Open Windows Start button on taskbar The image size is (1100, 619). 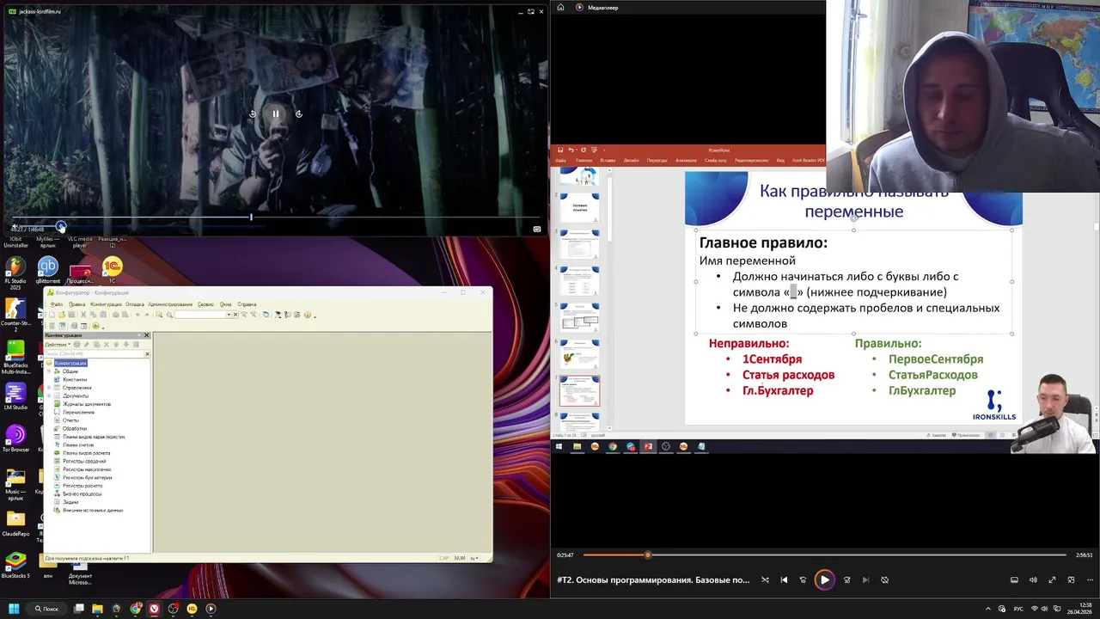pos(14,609)
